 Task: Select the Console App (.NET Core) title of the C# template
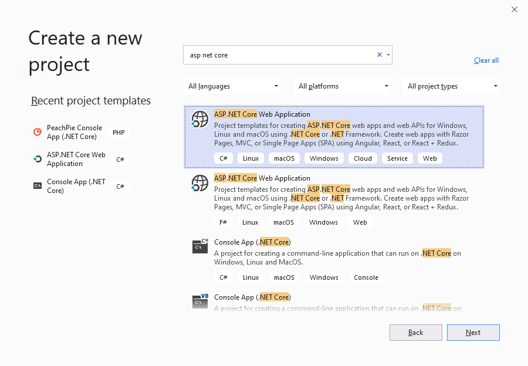(x=252, y=242)
